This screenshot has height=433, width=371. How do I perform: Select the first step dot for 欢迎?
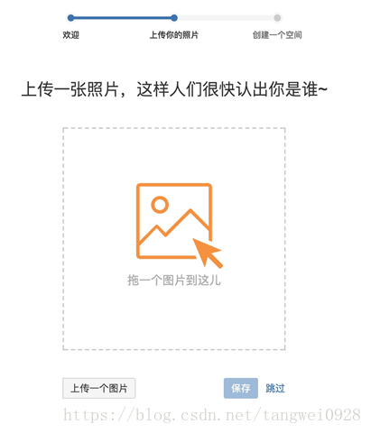[x=70, y=18]
